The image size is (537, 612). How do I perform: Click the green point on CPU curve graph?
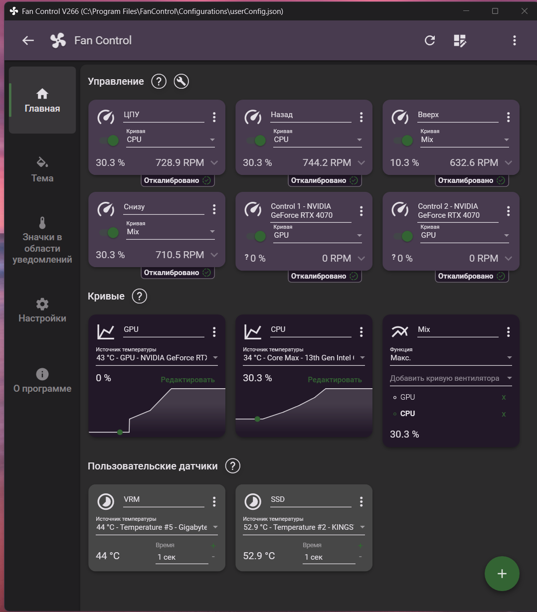pyautogui.click(x=257, y=419)
